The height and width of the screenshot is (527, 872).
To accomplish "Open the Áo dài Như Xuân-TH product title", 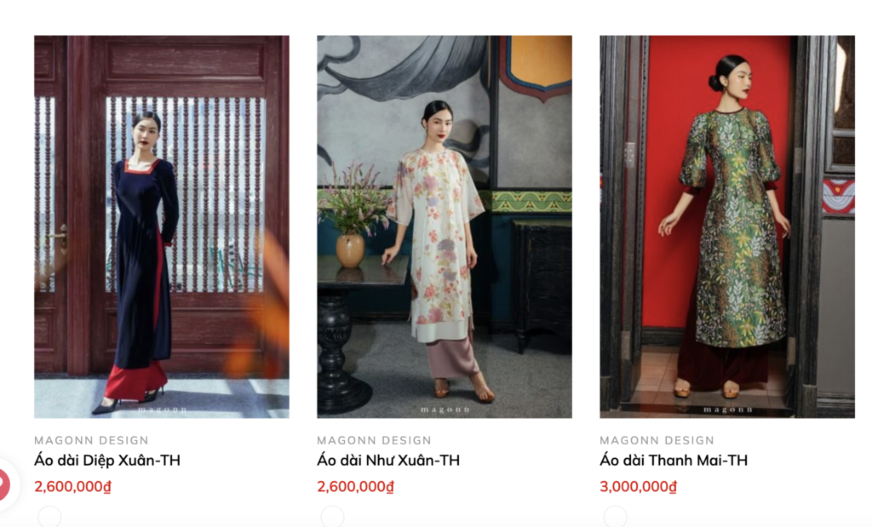I will [x=388, y=461].
